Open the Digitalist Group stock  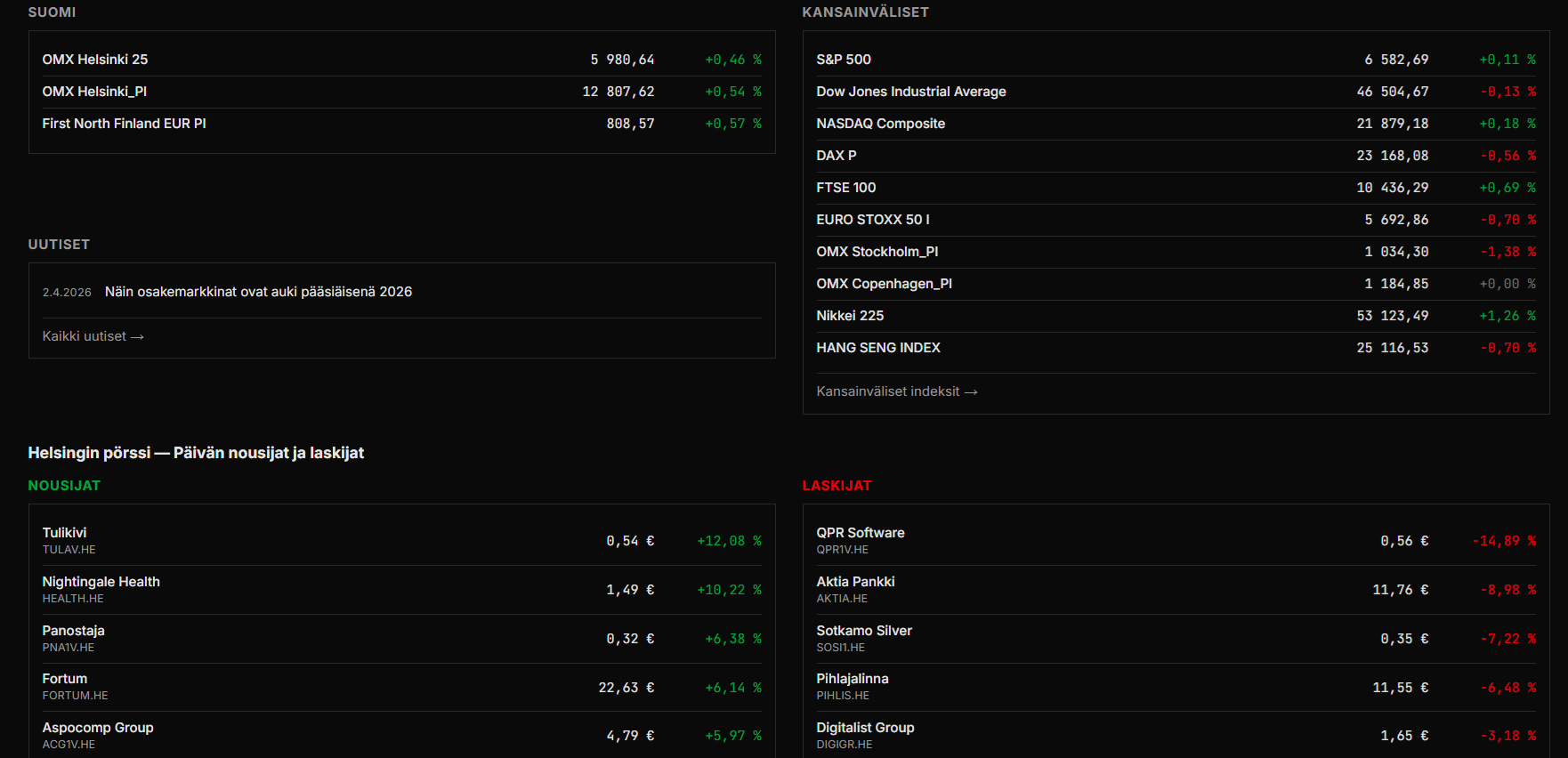(x=866, y=728)
